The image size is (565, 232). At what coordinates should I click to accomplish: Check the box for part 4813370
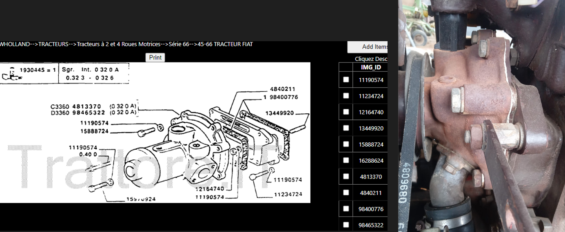click(x=346, y=177)
